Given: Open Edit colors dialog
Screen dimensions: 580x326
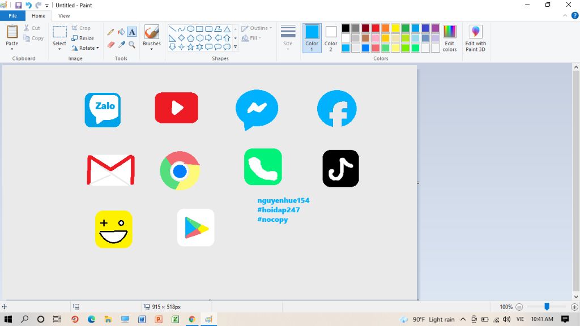Looking at the screenshot, I should [x=449, y=38].
